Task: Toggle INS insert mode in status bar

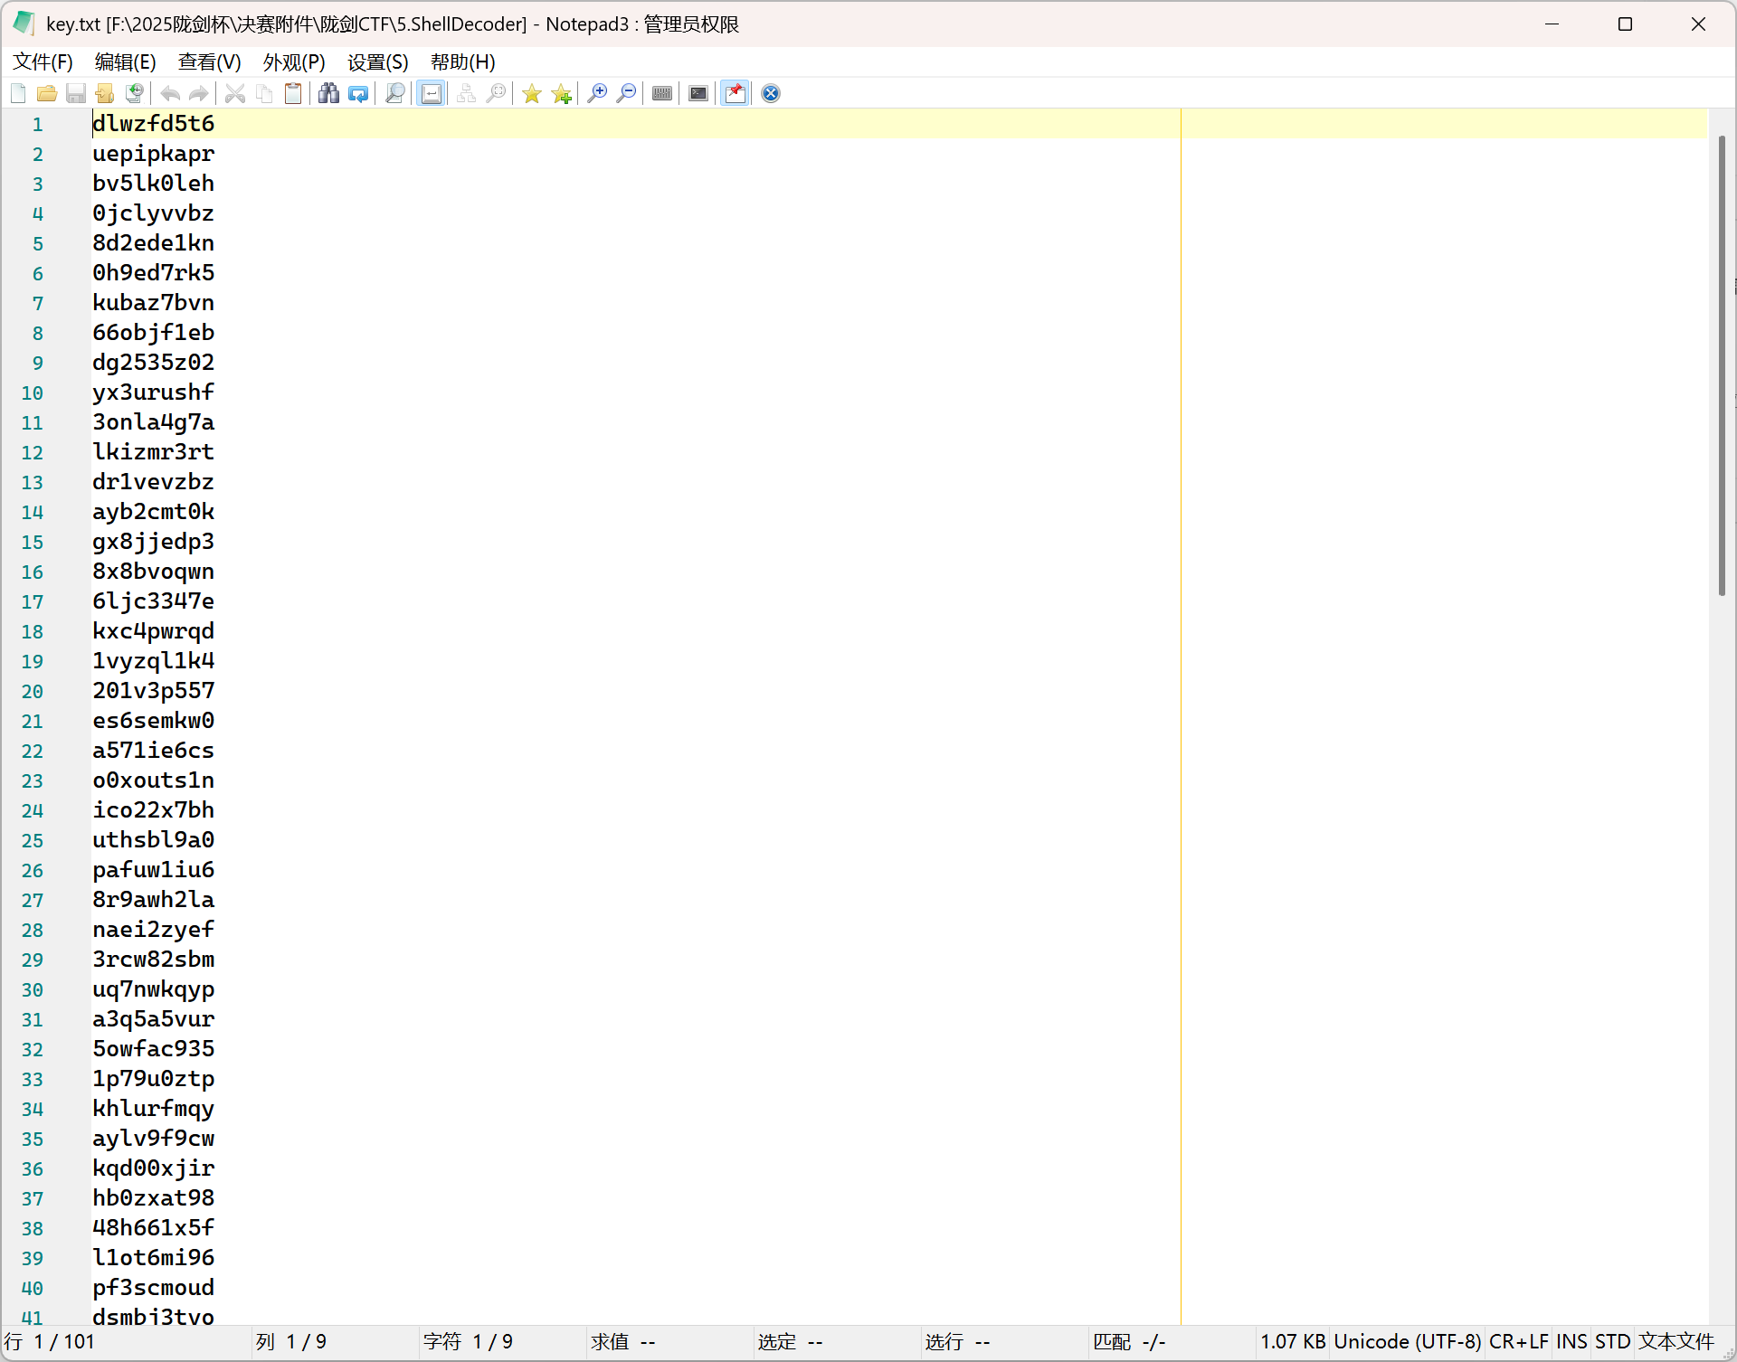Action: click(x=1571, y=1341)
